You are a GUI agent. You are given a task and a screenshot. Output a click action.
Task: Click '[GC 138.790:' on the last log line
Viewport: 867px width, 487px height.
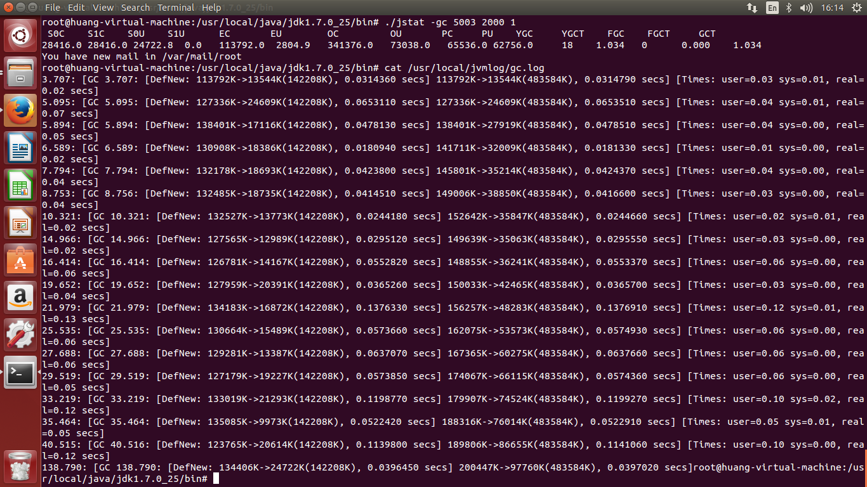(128, 467)
